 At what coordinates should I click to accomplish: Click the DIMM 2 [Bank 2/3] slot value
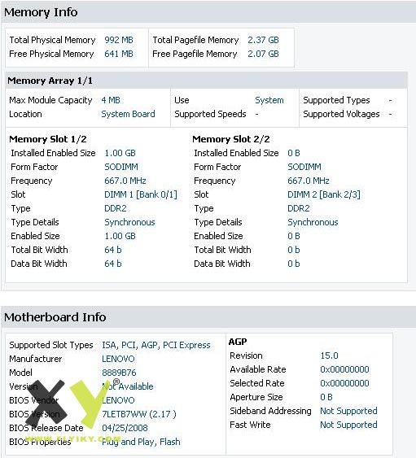pos(324,194)
